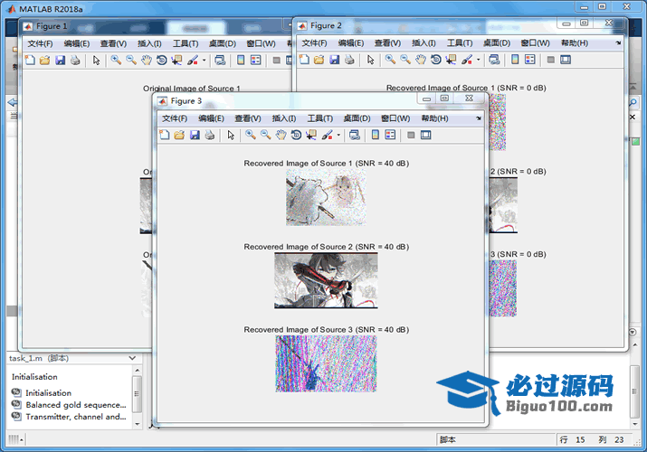Print Figure 3 with the printer icon
The width and height of the screenshot is (647, 452).
click(210, 135)
